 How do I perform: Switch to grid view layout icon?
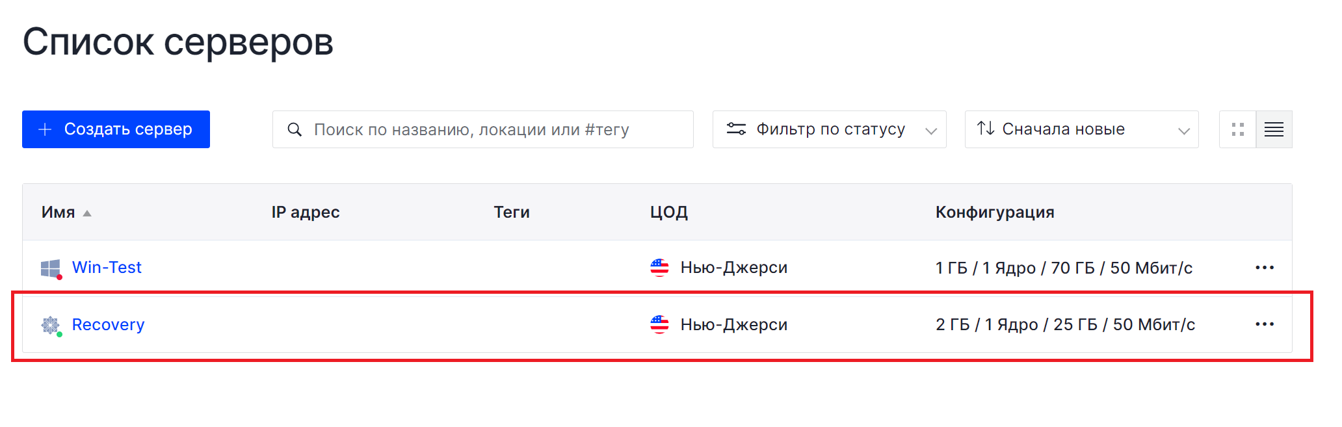tap(1237, 129)
